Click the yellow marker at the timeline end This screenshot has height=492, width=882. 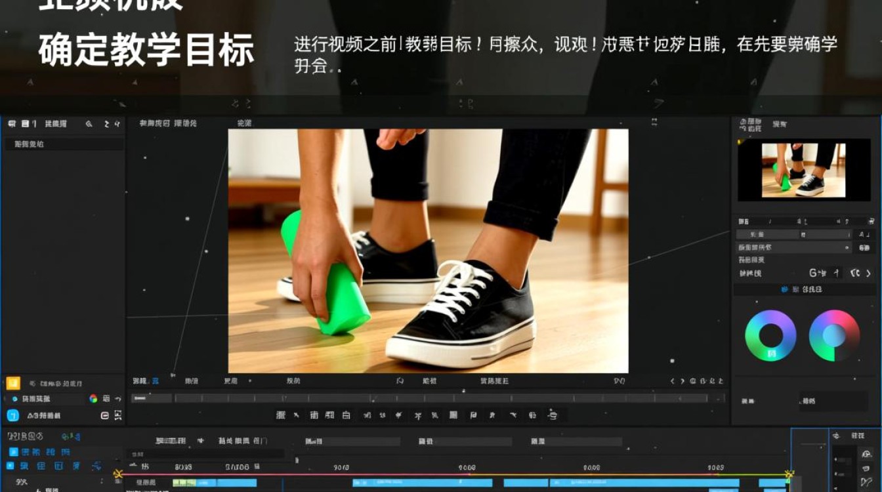(x=789, y=474)
